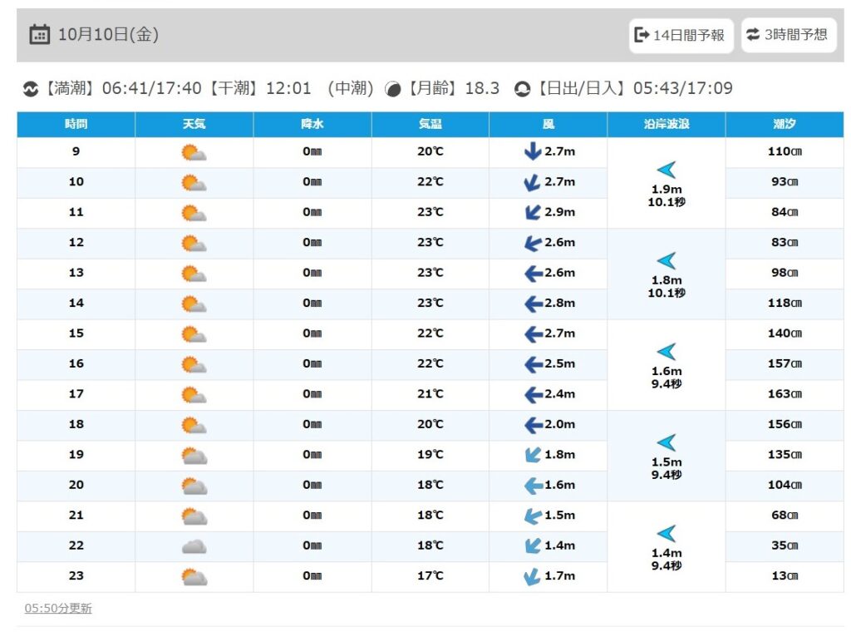Click the wave direction arrow above 1.9m
851x632 pixels.
(667, 170)
